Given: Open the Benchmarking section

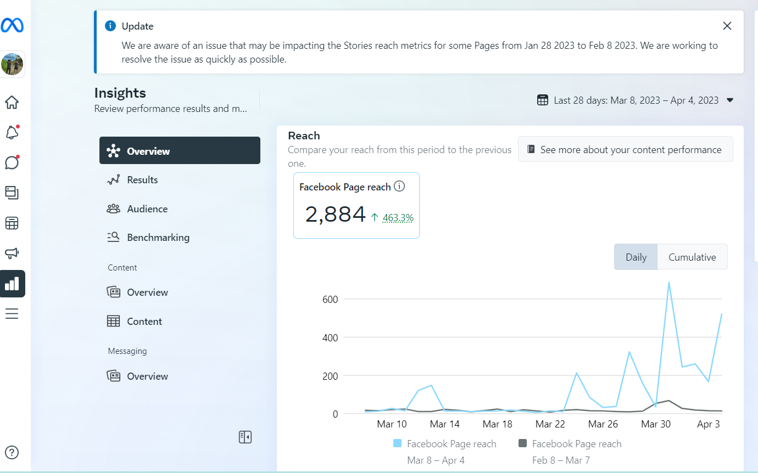Looking at the screenshot, I should [x=158, y=238].
